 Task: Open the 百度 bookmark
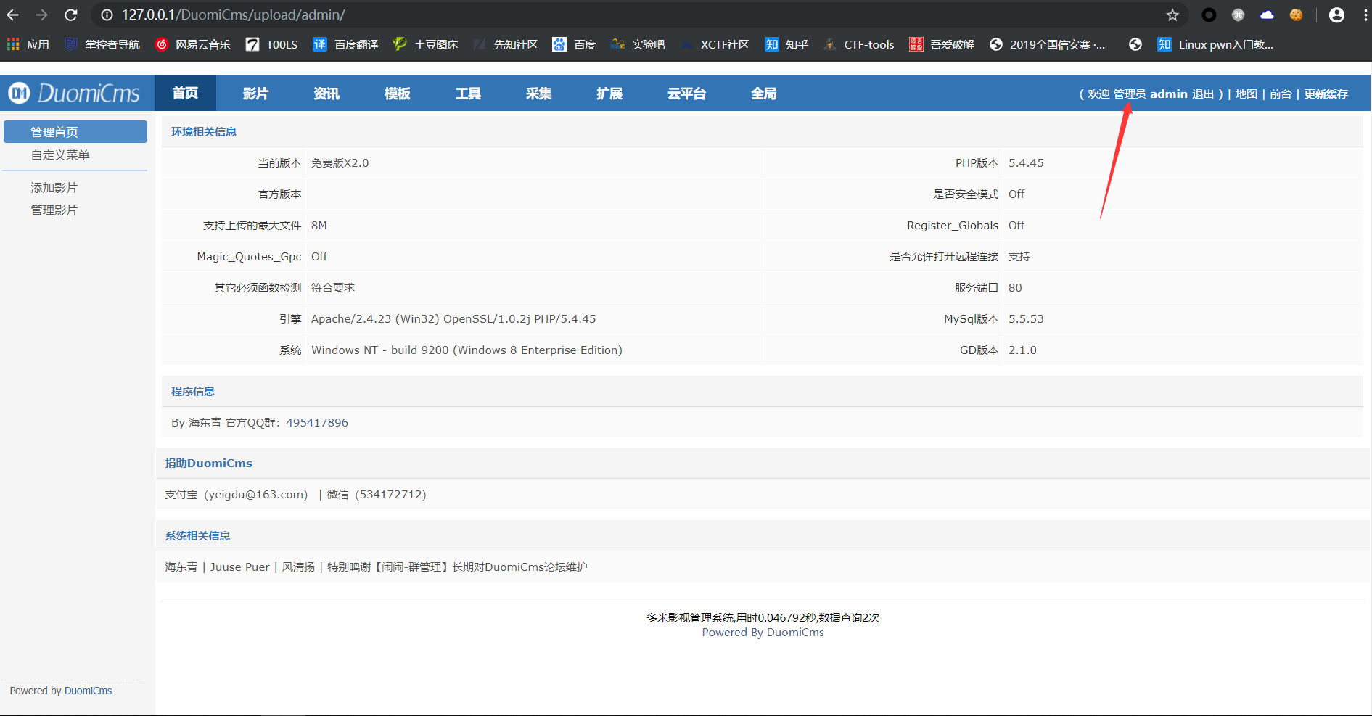pos(574,44)
